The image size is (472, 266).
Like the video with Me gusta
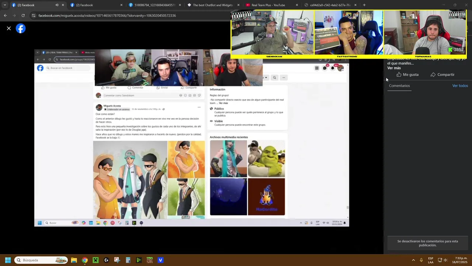[407, 75]
